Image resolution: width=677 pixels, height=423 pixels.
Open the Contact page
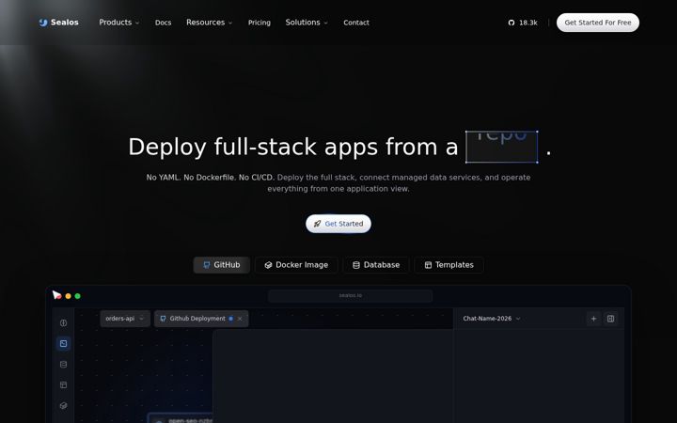[356, 23]
